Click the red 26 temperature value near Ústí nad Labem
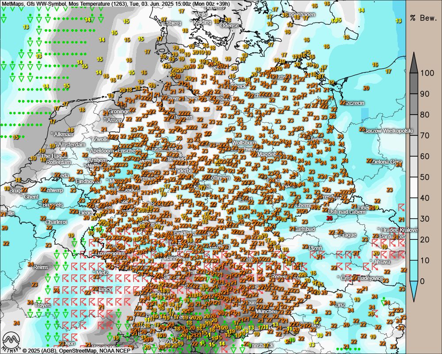The width and height of the screenshot is (442, 354). pyautogui.click(x=329, y=218)
